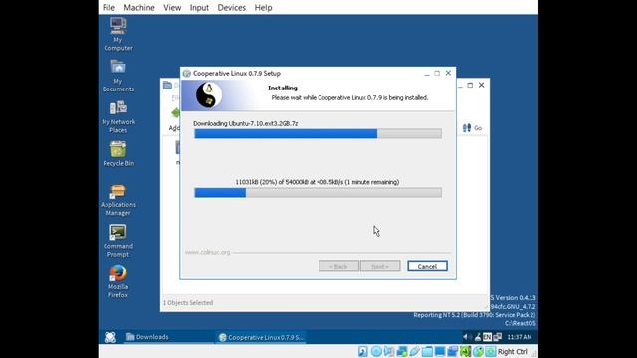
Task: Click VirtualBox USB status icon
Action: point(414,351)
